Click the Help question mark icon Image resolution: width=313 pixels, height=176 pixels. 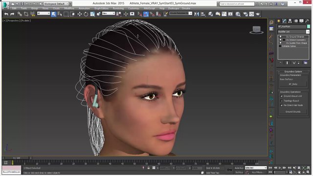tap(283, 4)
